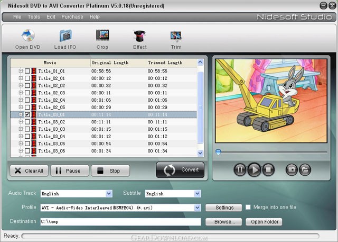Screen dimensions: 338x242
Task: Click the Stop conversion button
Action: (110, 171)
